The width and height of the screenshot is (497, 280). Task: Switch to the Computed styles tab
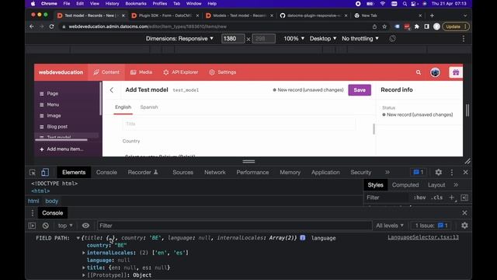pyautogui.click(x=405, y=185)
